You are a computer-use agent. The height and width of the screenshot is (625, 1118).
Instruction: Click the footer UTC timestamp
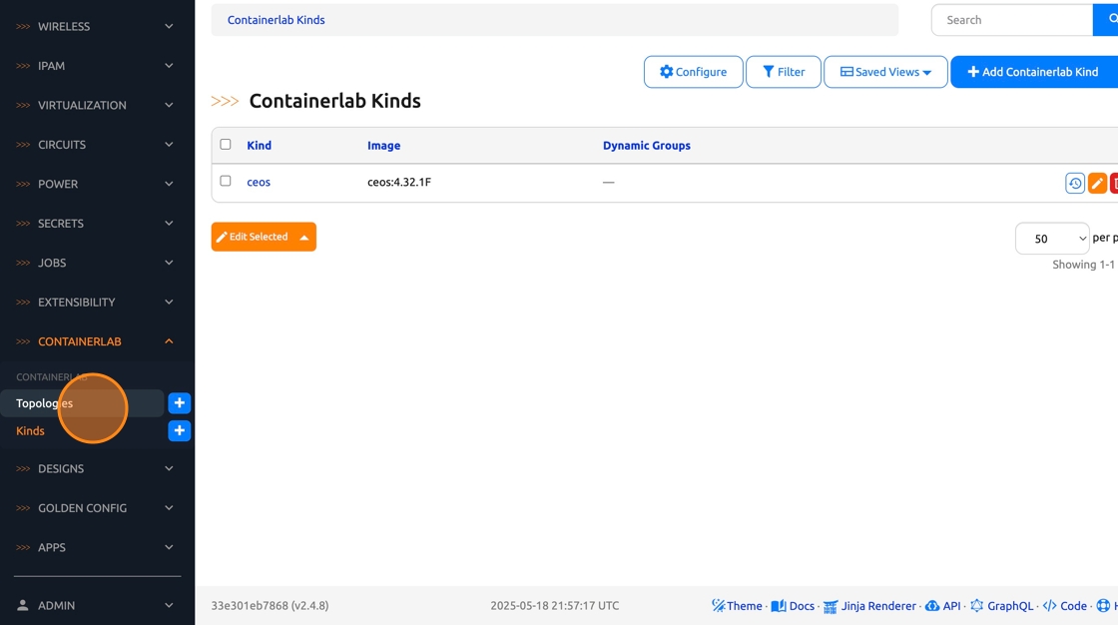[x=555, y=606]
